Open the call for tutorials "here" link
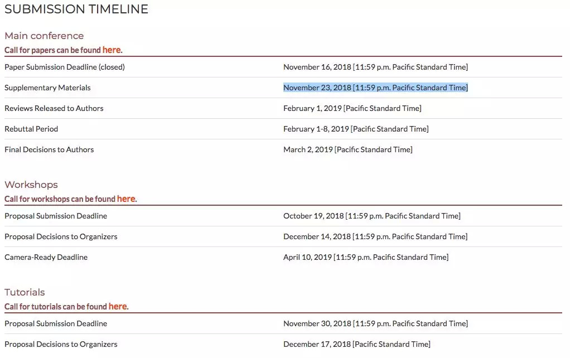This screenshot has height=358, width=570. tap(118, 306)
